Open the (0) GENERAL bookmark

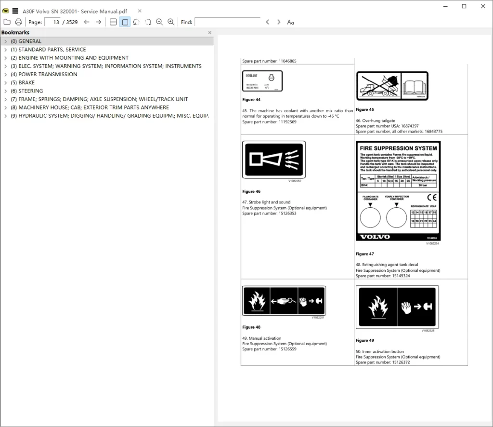pos(26,41)
